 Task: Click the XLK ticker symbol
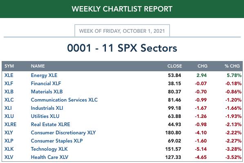point(9,149)
